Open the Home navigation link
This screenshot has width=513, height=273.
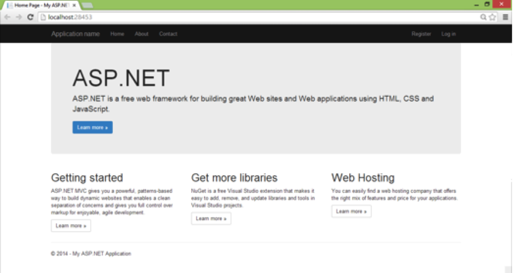coord(117,34)
